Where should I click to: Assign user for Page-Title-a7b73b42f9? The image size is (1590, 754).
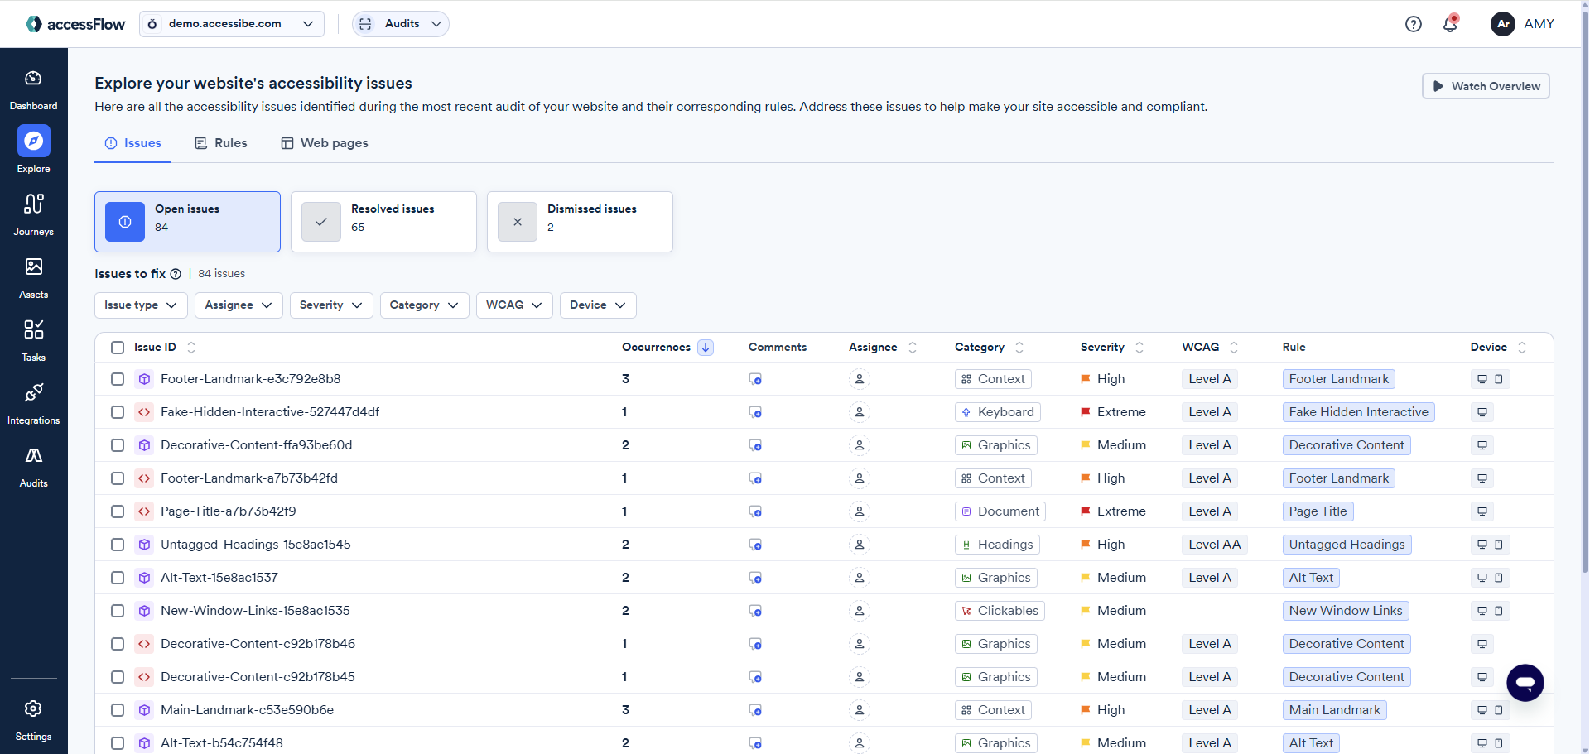(860, 511)
